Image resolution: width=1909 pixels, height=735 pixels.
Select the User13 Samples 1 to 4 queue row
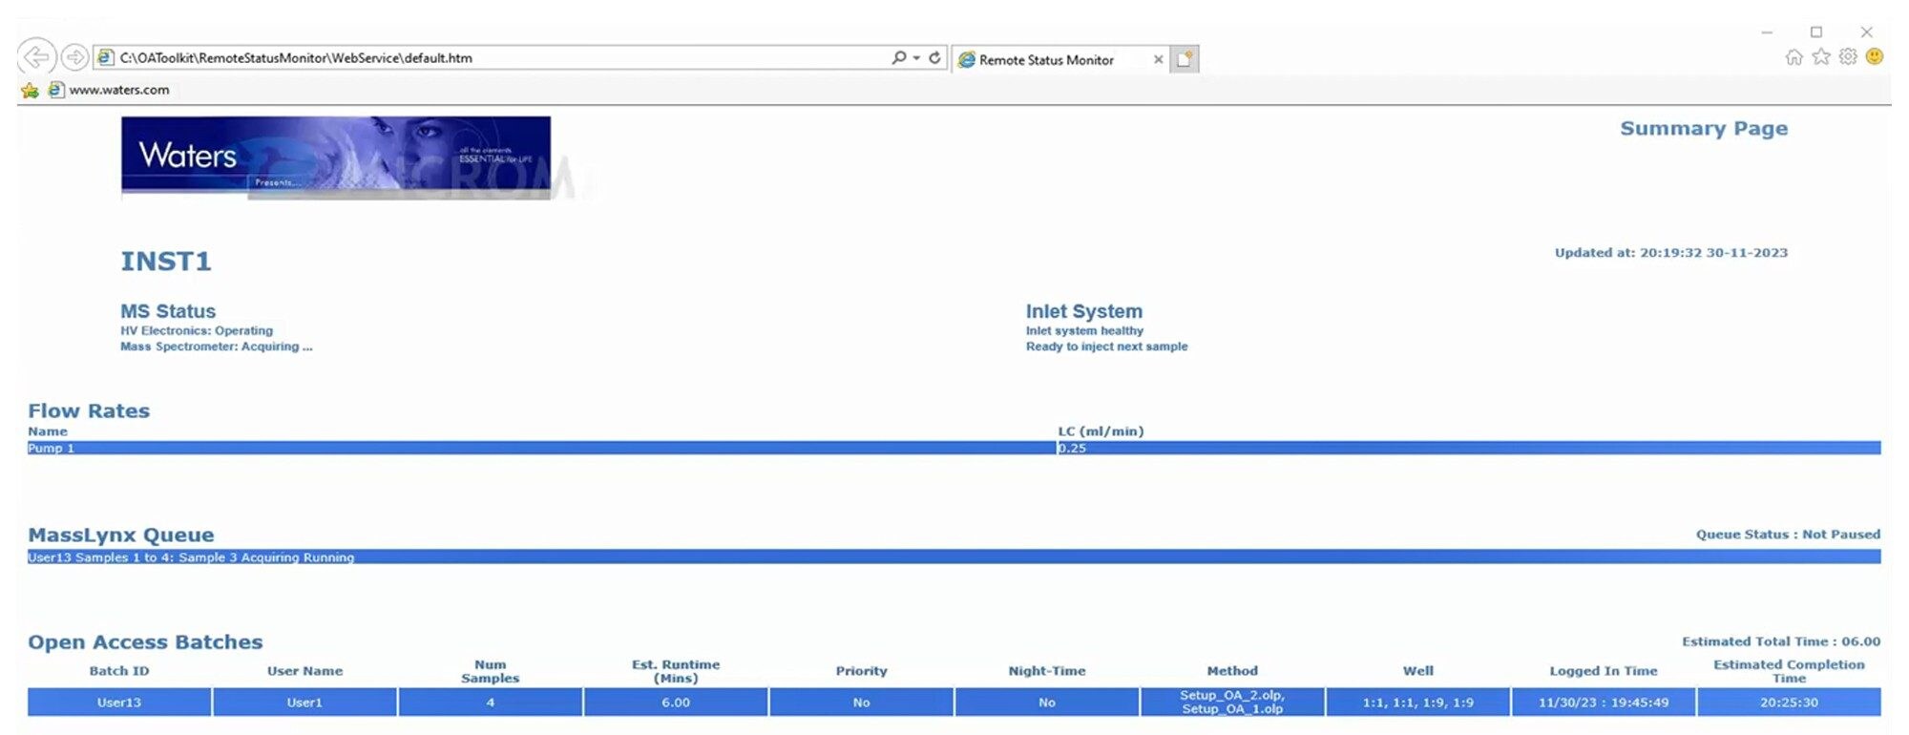(x=954, y=556)
